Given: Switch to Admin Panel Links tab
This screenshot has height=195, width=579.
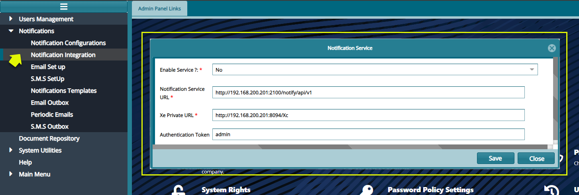Looking at the screenshot, I should click(x=159, y=8).
